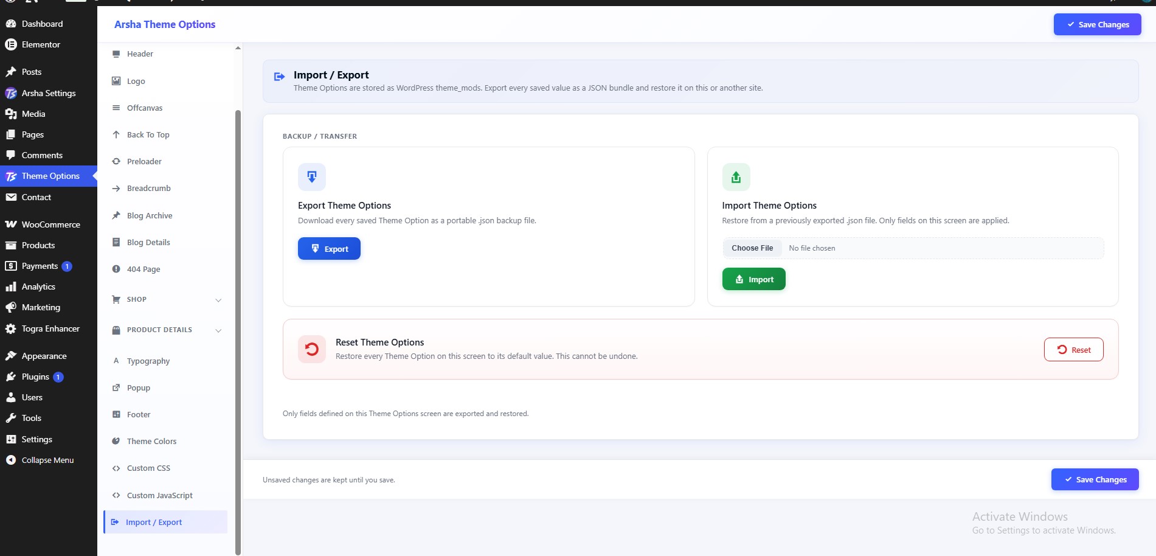Expand the SHOP section chevron

coord(218,300)
